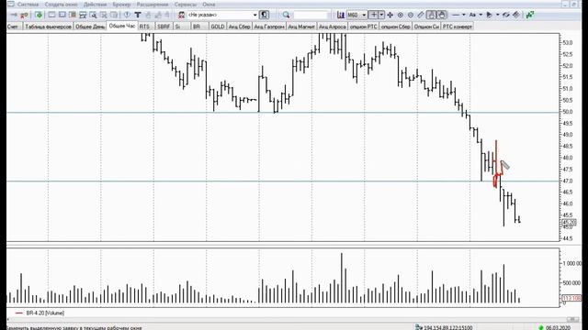Click the chart's horizontal scrollbar
Image resolution: width=588 pixels, height=330 pixels.
coord(293,319)
